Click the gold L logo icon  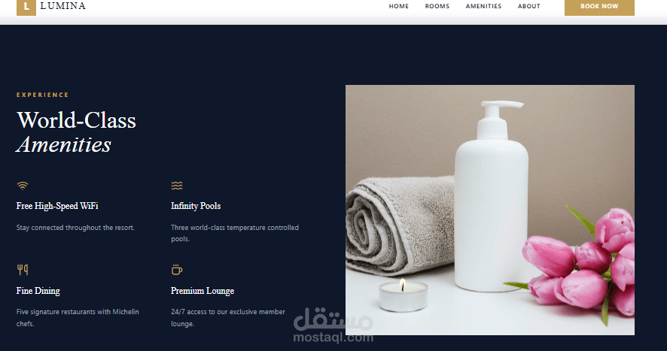pos(26,8)
